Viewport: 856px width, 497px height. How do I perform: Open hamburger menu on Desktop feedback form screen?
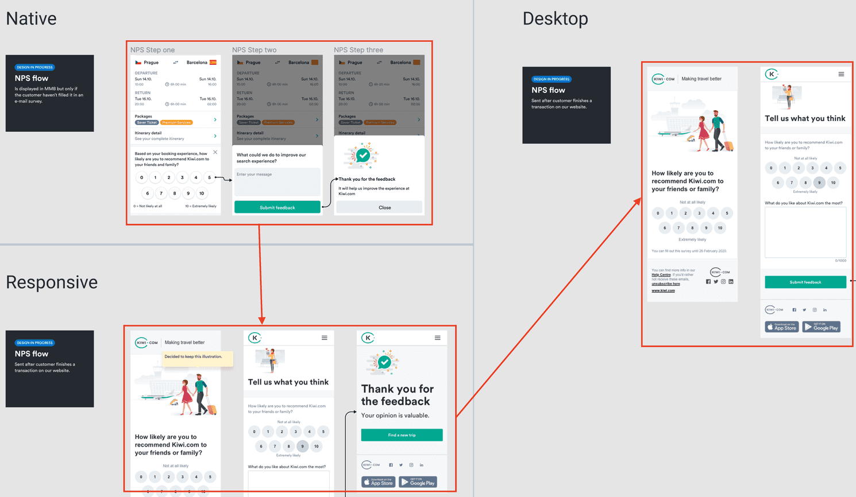click(x=841, y=74)
